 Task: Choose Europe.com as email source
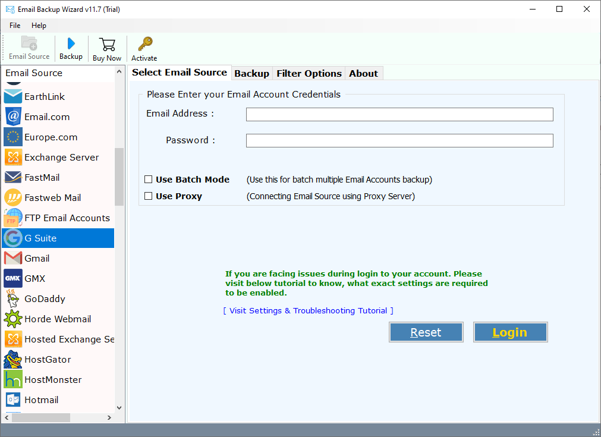[x=58, y=137]
